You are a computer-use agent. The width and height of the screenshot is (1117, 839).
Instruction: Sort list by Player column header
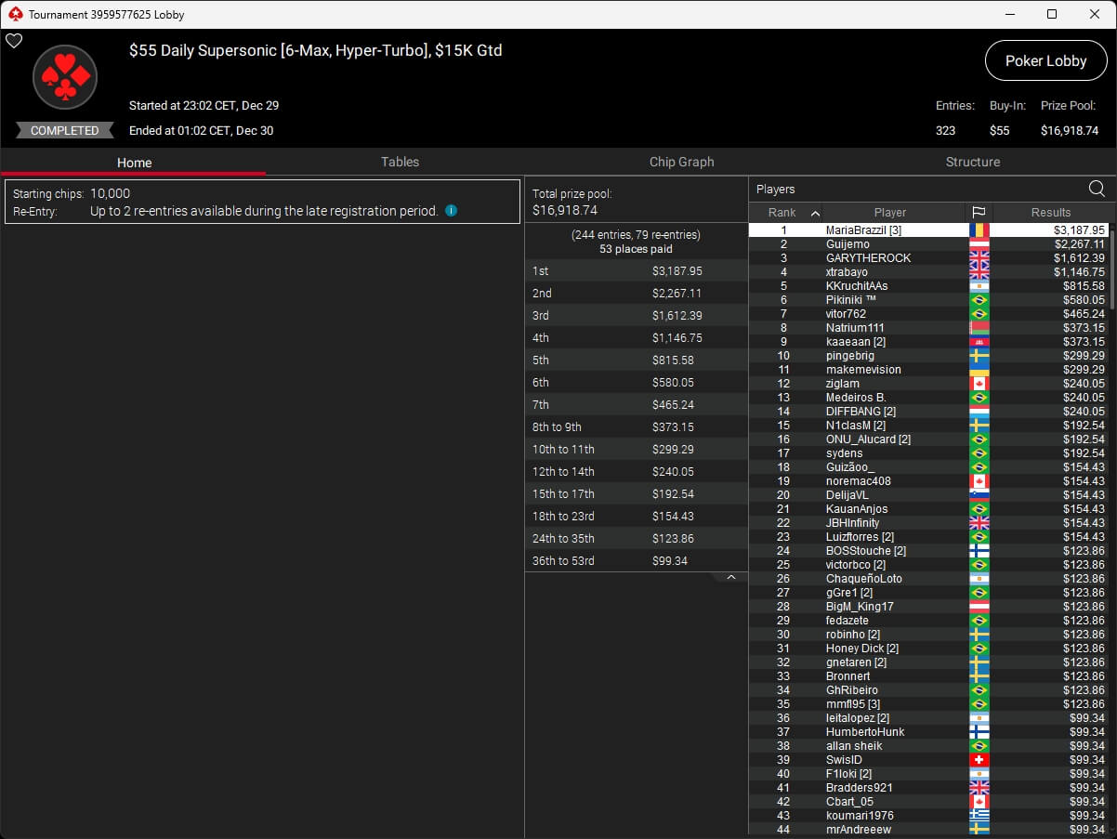pyautogui.click(x=889, y=213)
